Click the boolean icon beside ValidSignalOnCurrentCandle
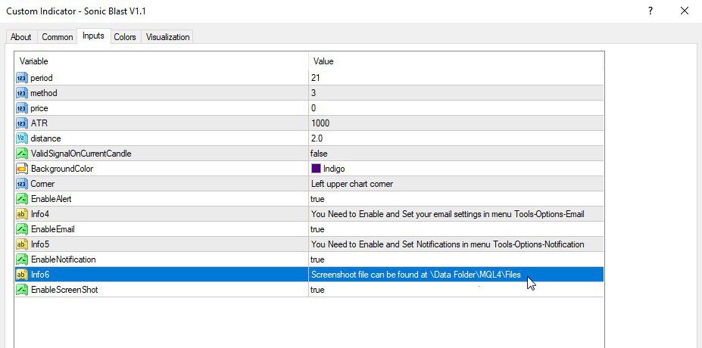This screenshot has height=348, width=702. point(21,154)
